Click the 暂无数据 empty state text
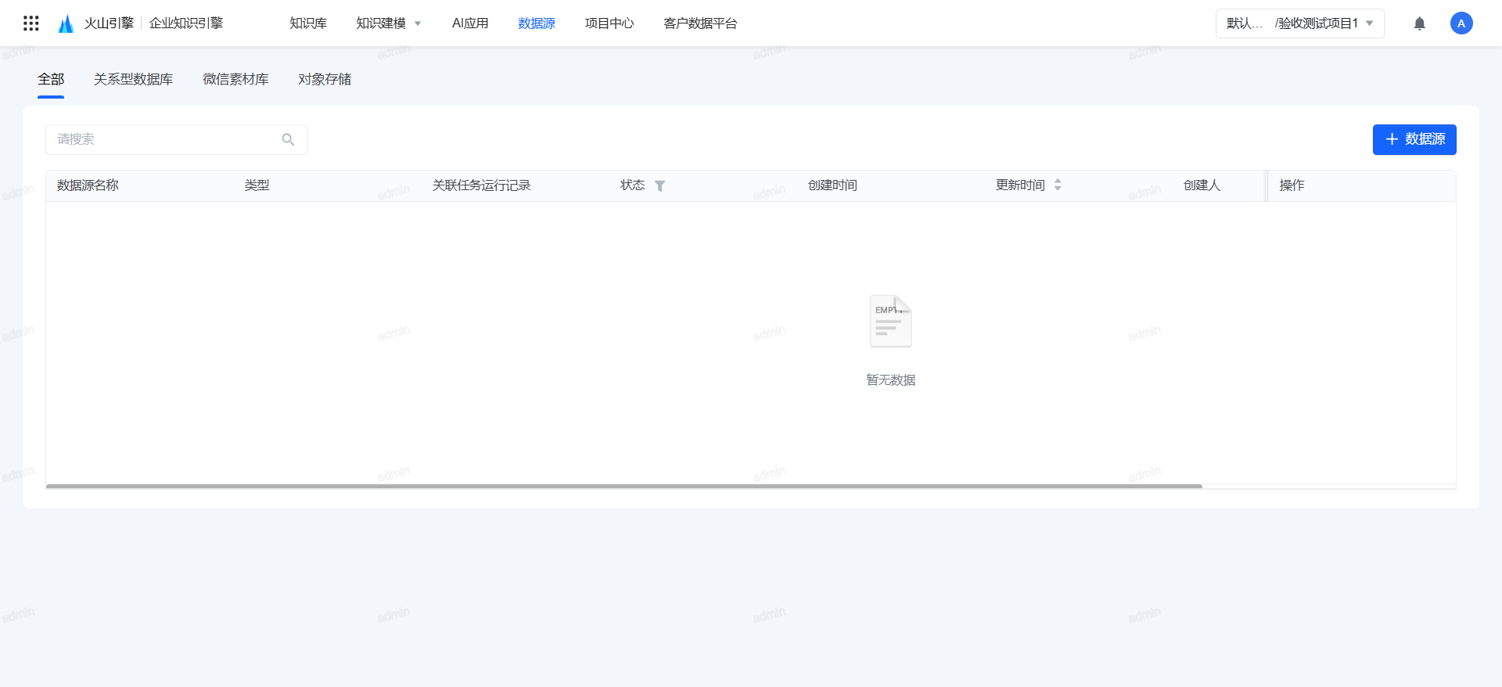Image resolution: width=1502 pixels, height=687 pixels. 890,380
